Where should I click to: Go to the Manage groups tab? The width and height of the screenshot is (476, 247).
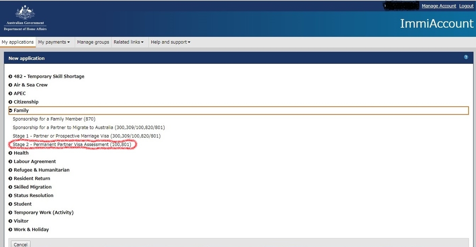tap(93, 42)
